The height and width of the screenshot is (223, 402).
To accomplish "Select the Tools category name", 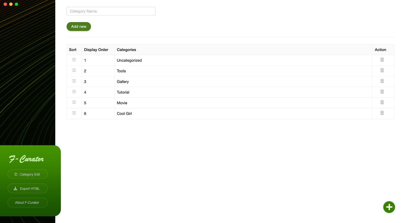I will [121, 71].
